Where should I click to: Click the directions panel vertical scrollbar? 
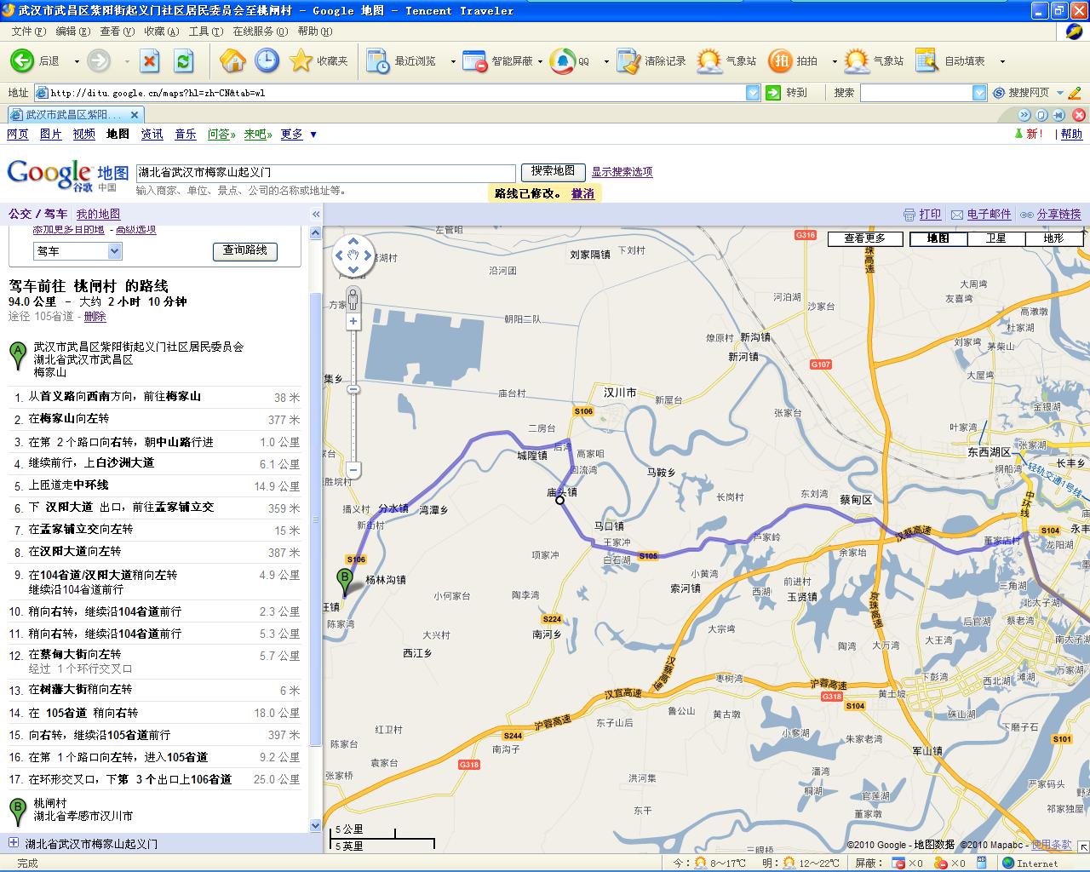(x=316, y=519)
